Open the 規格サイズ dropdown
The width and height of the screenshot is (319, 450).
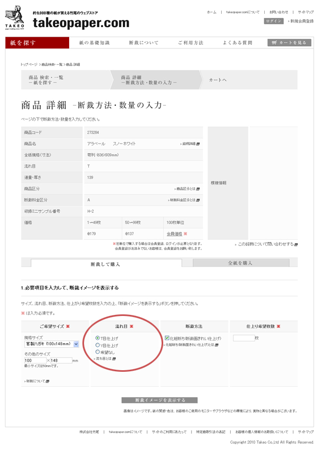click(x=75, y=344)
